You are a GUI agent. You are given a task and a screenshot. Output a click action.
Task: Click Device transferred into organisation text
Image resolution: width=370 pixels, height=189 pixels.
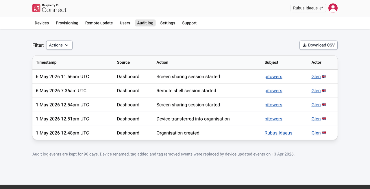(193, 119)
